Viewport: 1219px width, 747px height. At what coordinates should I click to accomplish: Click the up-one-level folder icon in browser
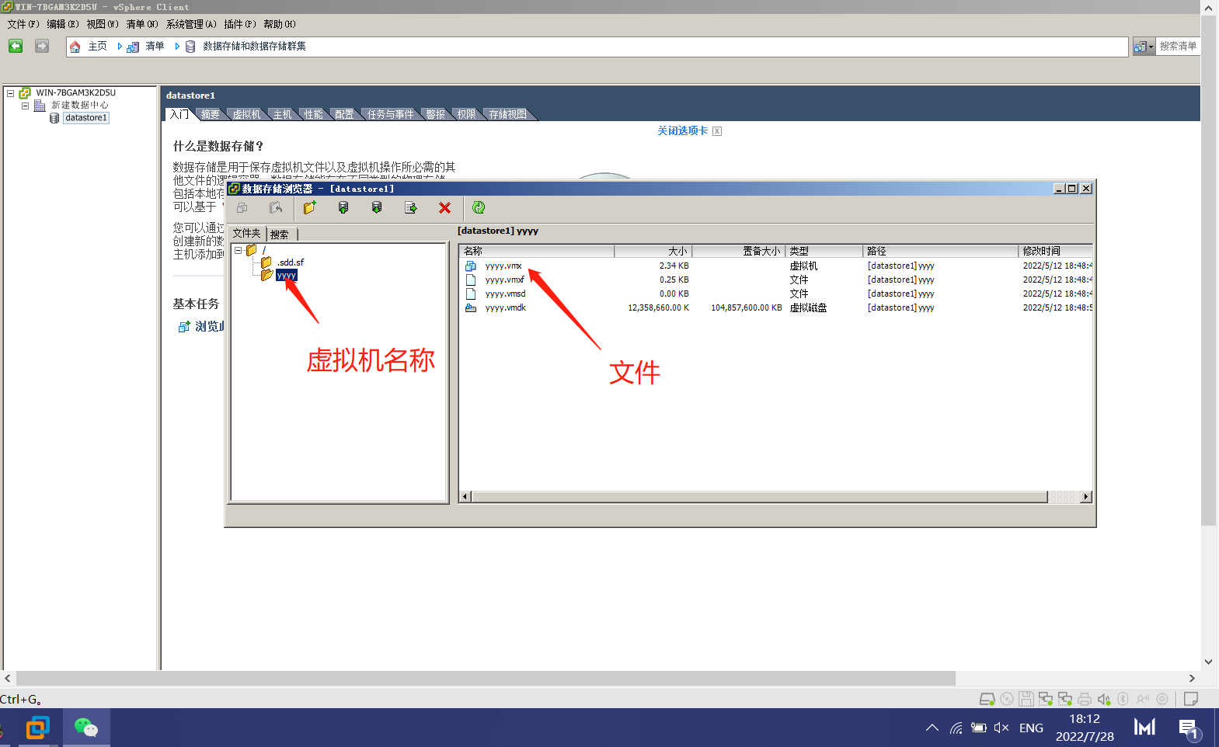pyautogui.click(x=276, y=207)
